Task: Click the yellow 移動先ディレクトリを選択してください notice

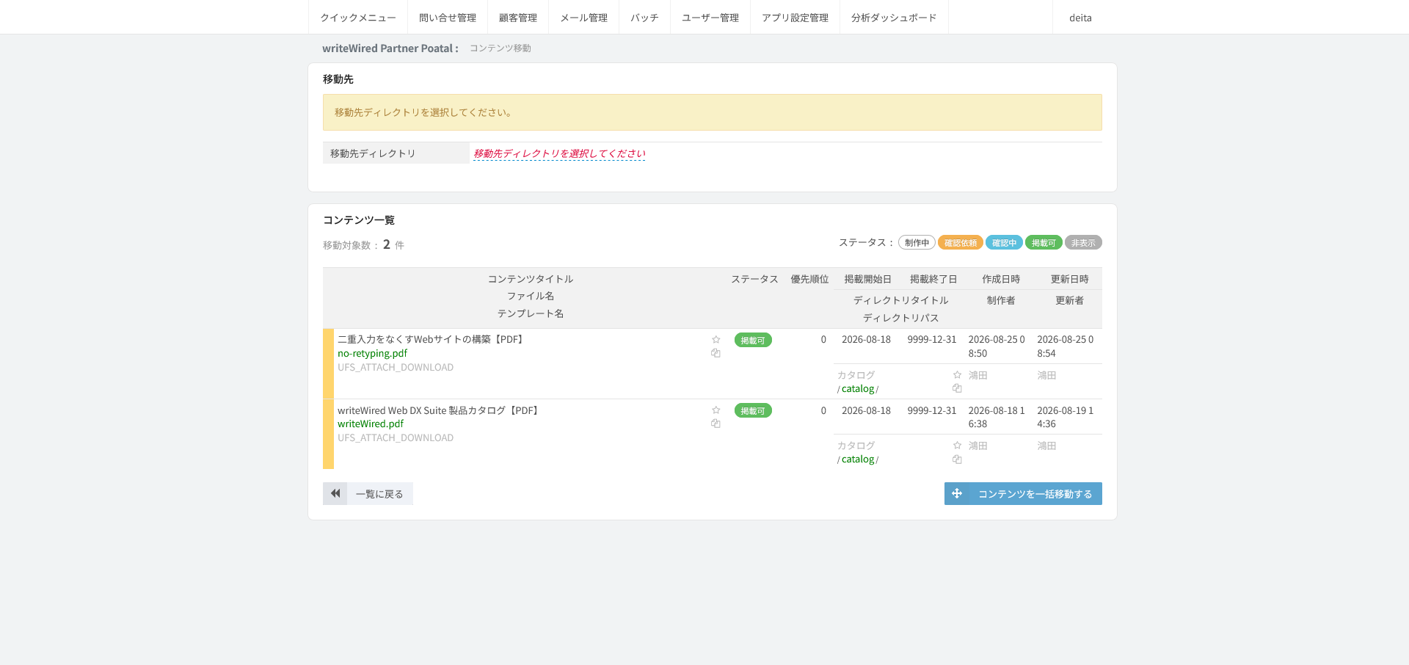Action: (713, 112)
